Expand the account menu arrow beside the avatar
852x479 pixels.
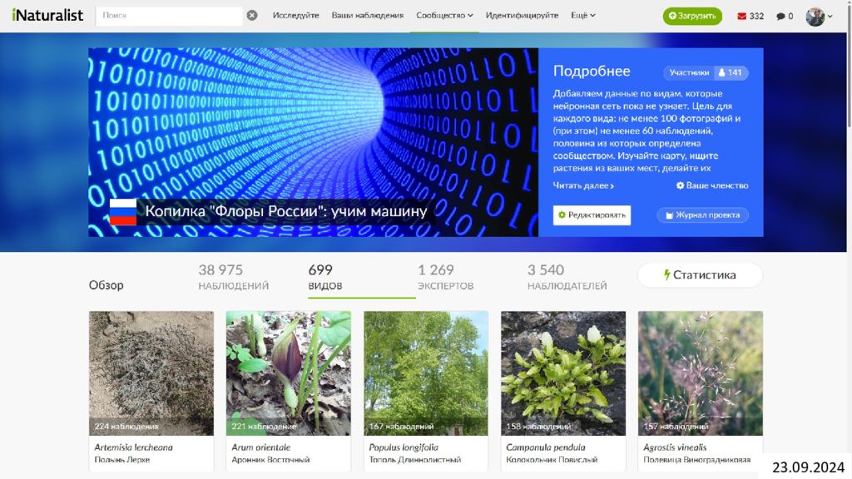coord(830,17)
